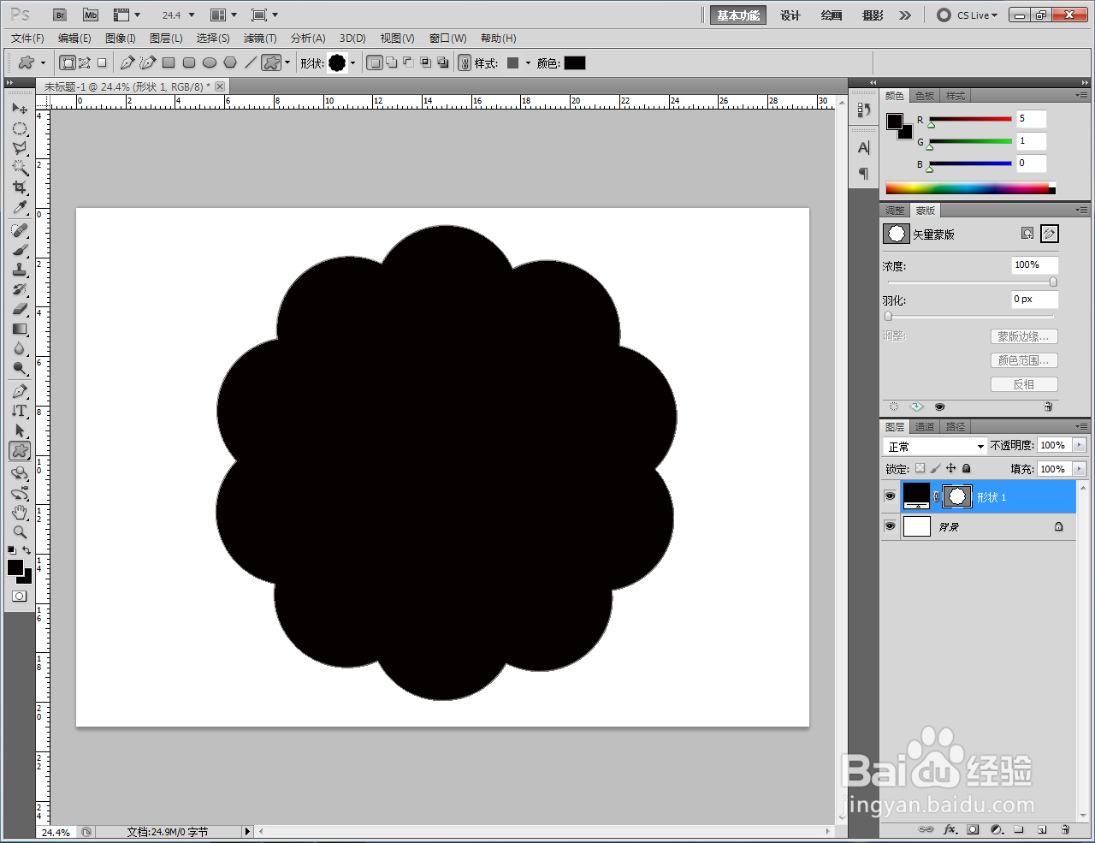The width and height of the screenshot is (1095, 843).
Task: Delete layer using Layers panel trash
Action: [1065, 829]
